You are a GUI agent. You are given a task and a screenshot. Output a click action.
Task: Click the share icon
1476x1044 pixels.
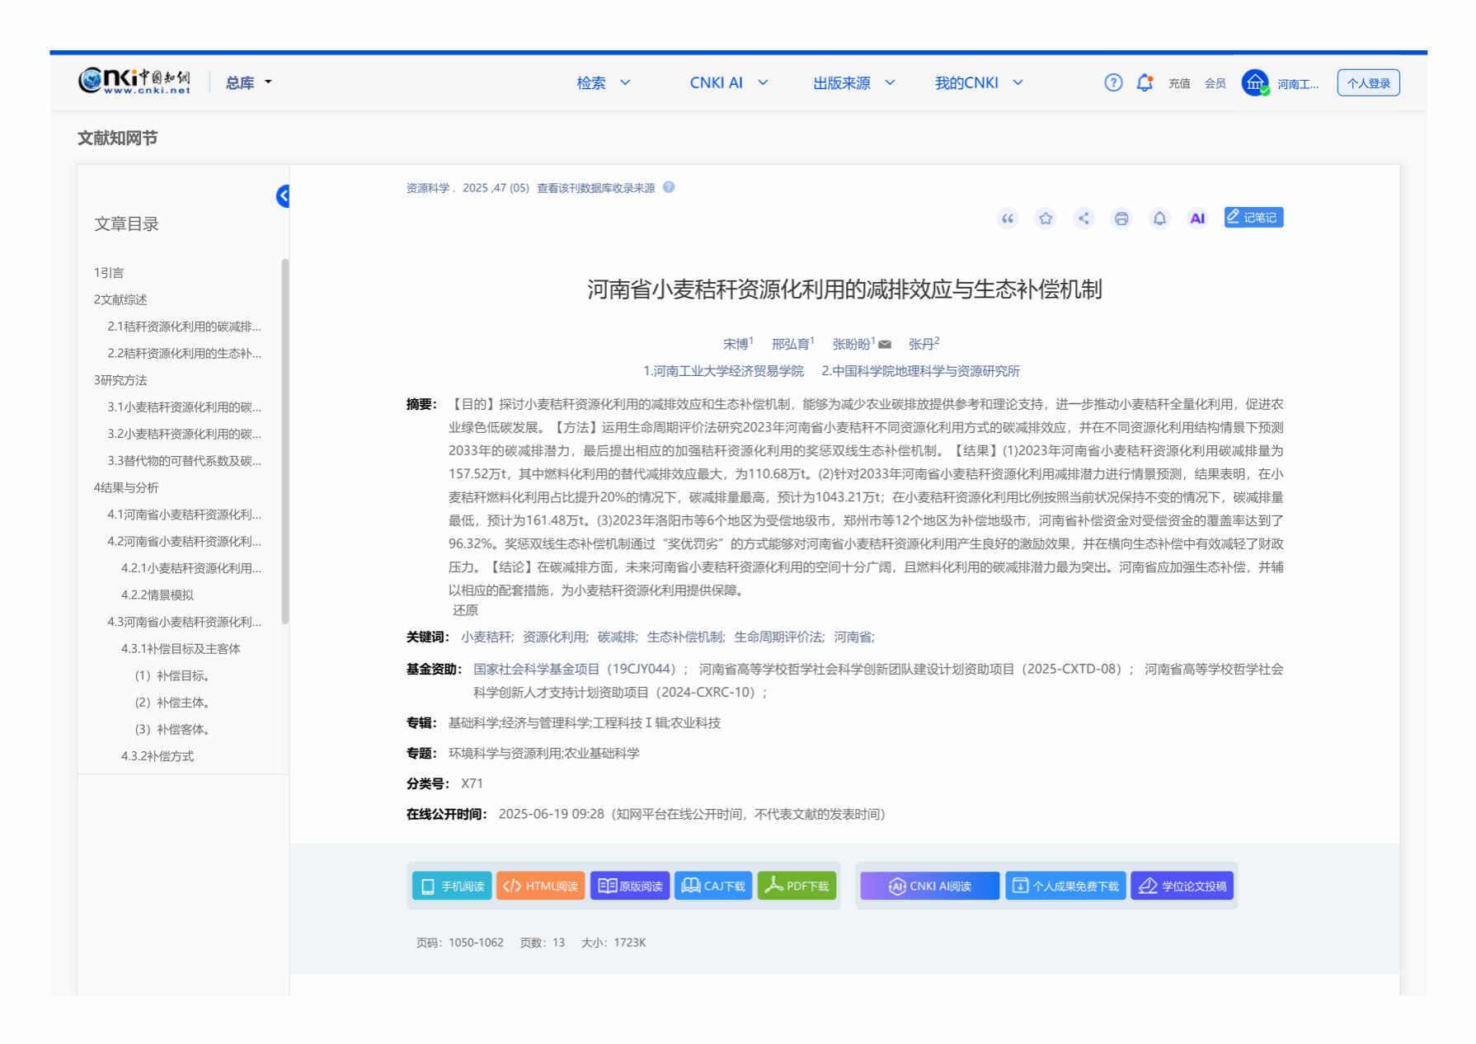point(1083,219)
